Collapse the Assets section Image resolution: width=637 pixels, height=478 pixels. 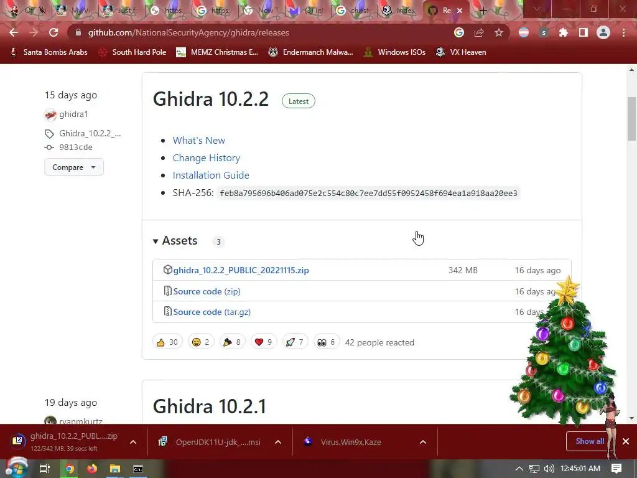(x=175, y=241)
